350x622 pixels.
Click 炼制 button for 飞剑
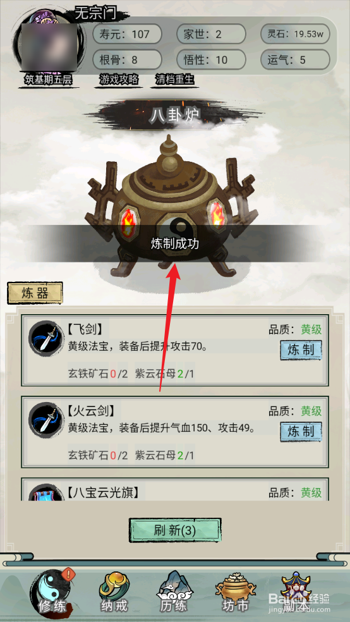(x=301, y=350)
